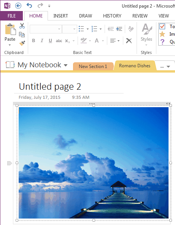Open Customize Quick Access Toolbar dropdown
This screenshot has height=225, width=175.
[49, 6]
